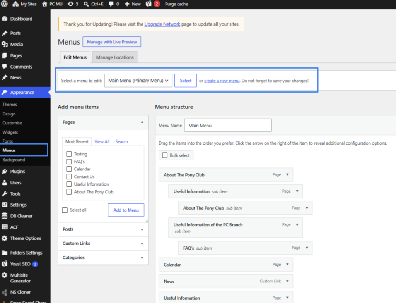This screenshot has height=303, width=396.
Task: Click the Add to Menu button
Action: click(x=126, y=210)
